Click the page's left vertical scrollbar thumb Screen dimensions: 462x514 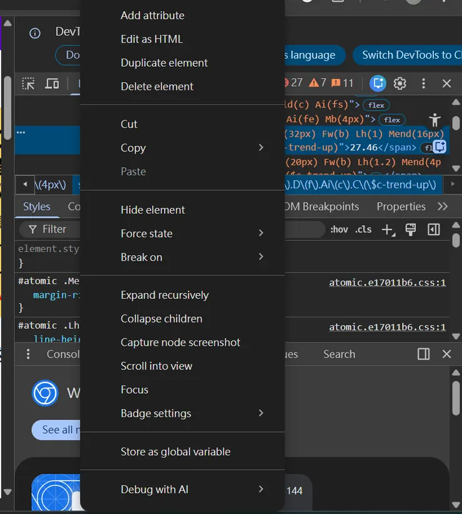7,107
